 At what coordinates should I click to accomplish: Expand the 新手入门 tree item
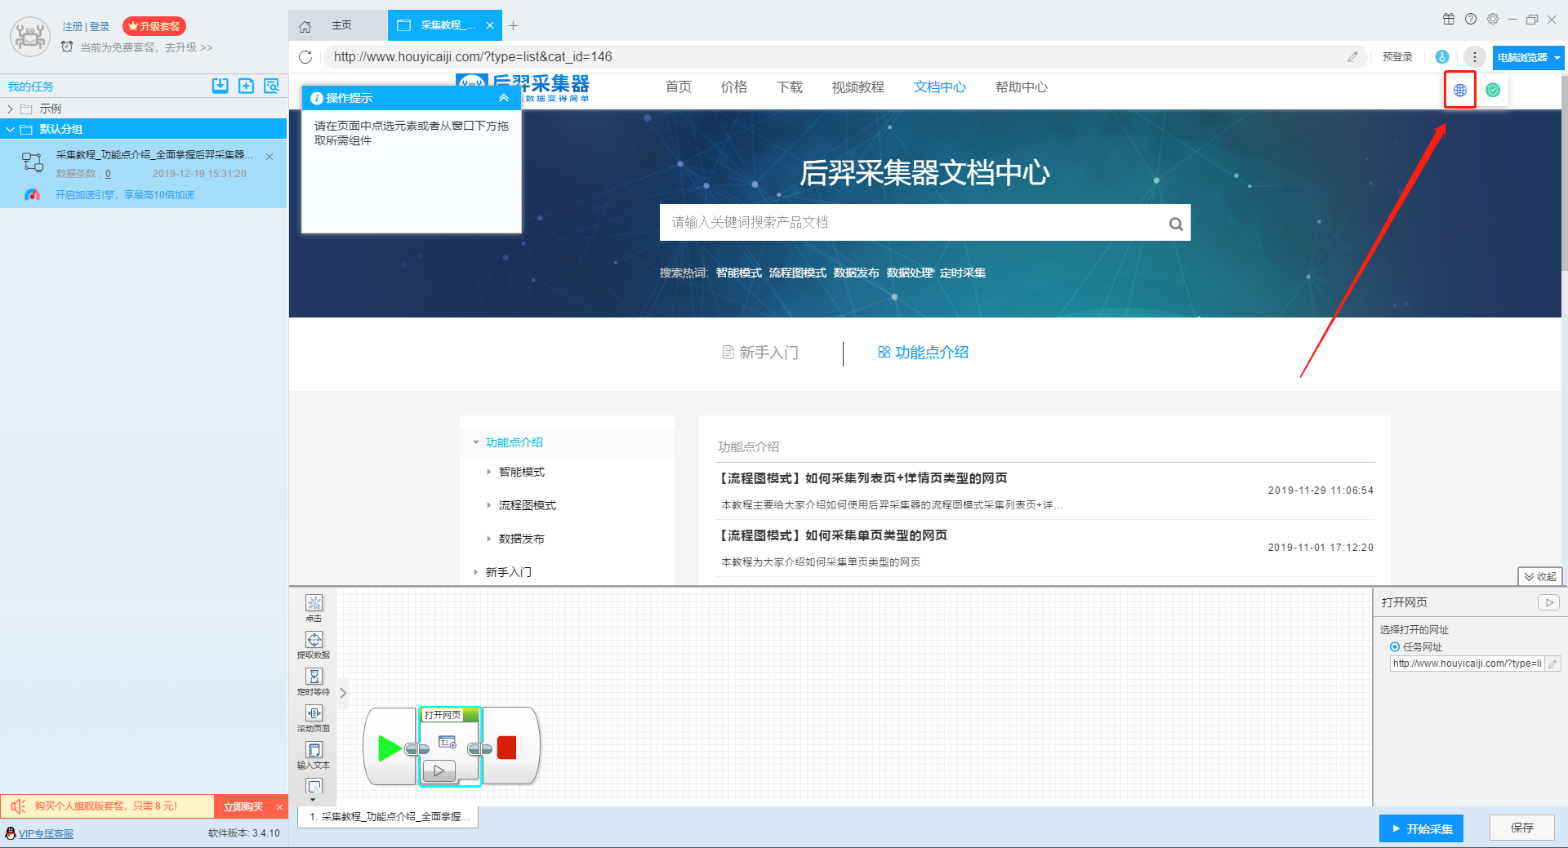[x=476, y=572]
